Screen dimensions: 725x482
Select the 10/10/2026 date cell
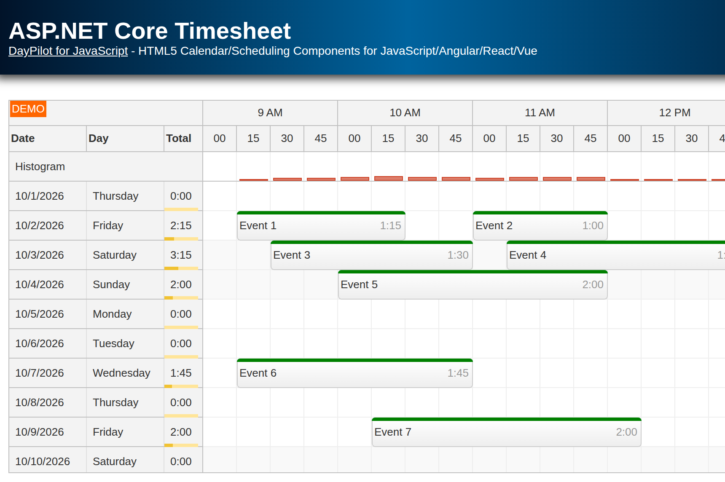pos(48,460)
